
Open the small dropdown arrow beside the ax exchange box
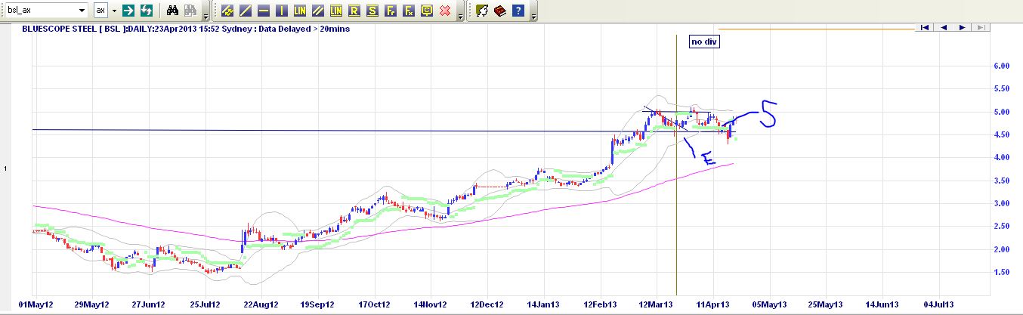[x=115, y=11]
